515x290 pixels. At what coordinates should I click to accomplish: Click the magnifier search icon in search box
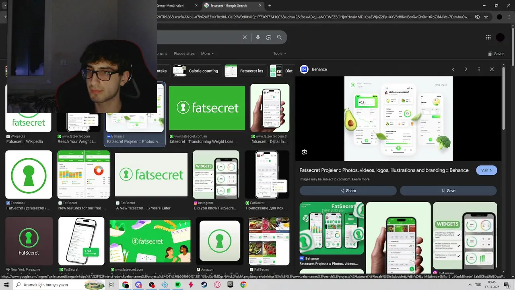coord(279,37)
